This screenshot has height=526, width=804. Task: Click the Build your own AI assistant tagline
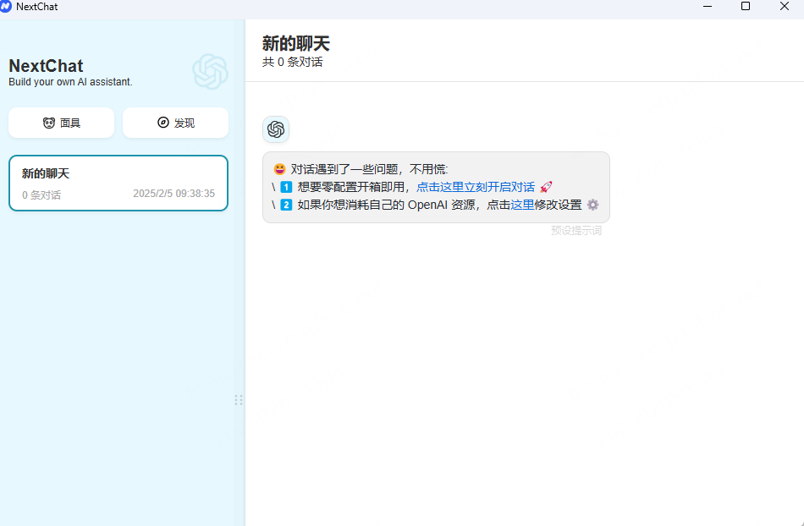tap(71, 82)
